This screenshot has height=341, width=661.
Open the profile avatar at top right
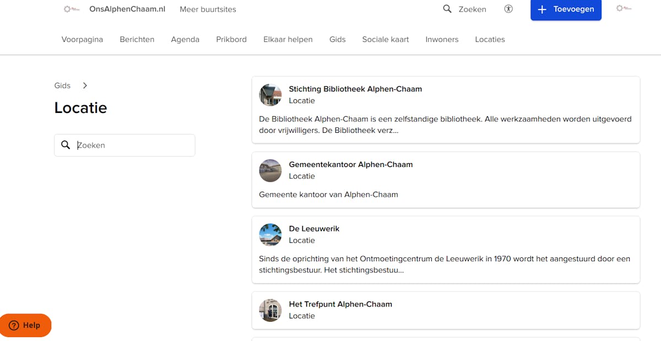point(624,9)
